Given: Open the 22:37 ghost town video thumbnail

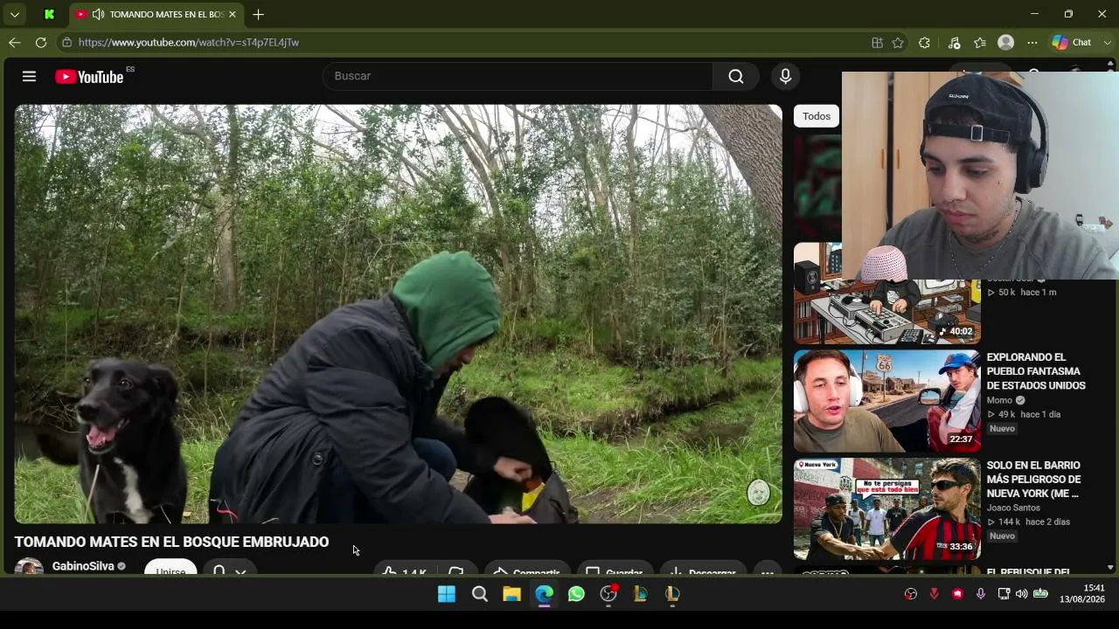Looking at the screenshot, I should point(887,401).
